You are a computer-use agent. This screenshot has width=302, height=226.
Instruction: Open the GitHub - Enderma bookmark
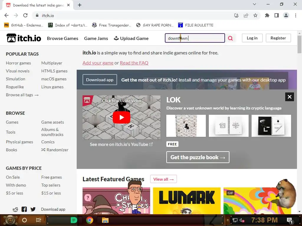coord(24,25)
